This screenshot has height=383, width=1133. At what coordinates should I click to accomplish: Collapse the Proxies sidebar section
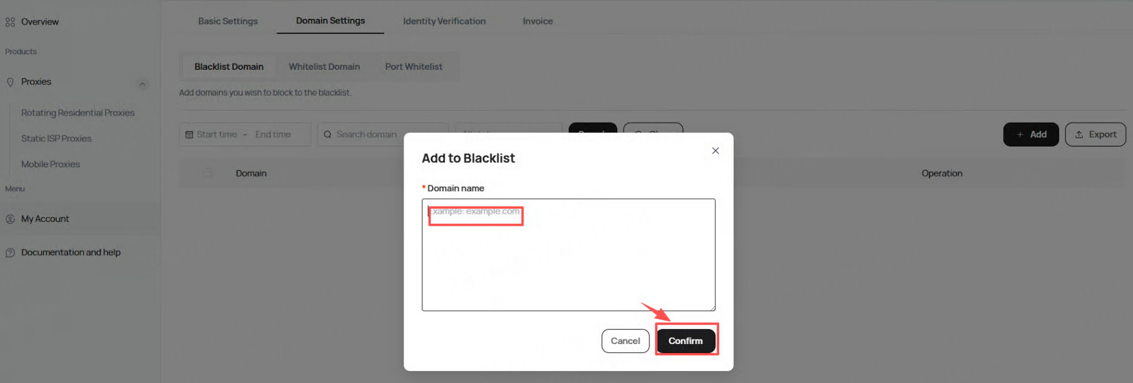(x=142, y=84)
